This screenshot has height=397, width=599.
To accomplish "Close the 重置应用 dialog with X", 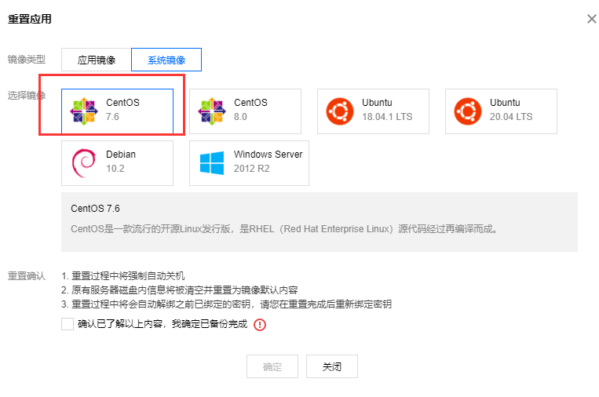I will pos(592,19).
